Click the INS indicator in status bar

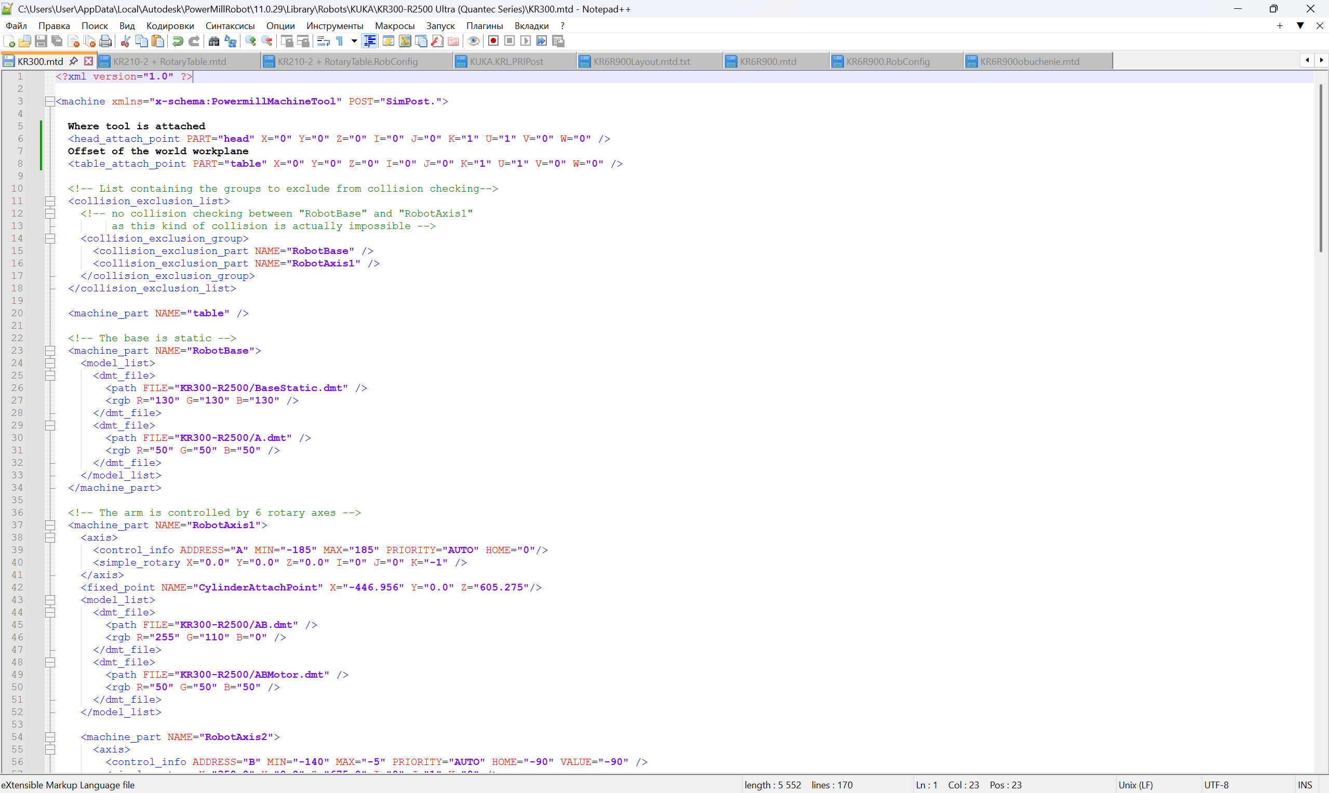pos(1305,785)
